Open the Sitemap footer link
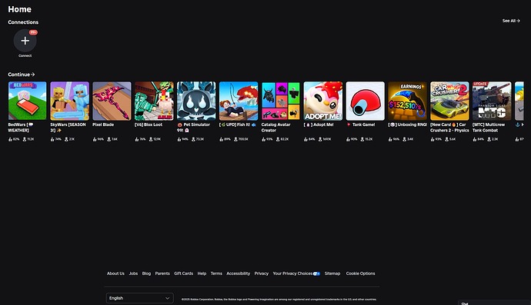531x305 pixels. click(332, 274)
